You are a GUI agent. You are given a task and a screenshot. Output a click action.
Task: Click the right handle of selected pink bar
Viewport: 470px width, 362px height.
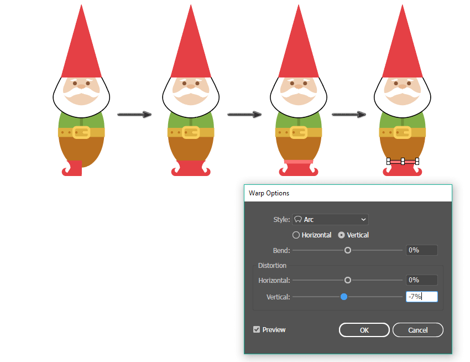point(417,162)
